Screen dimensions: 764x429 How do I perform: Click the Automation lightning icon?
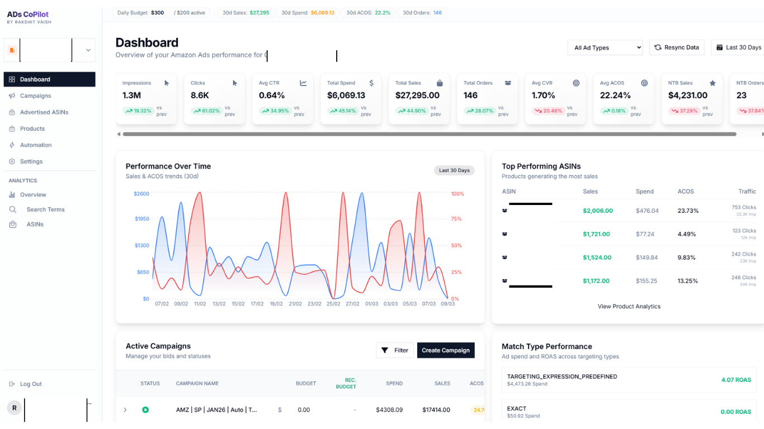12,145
